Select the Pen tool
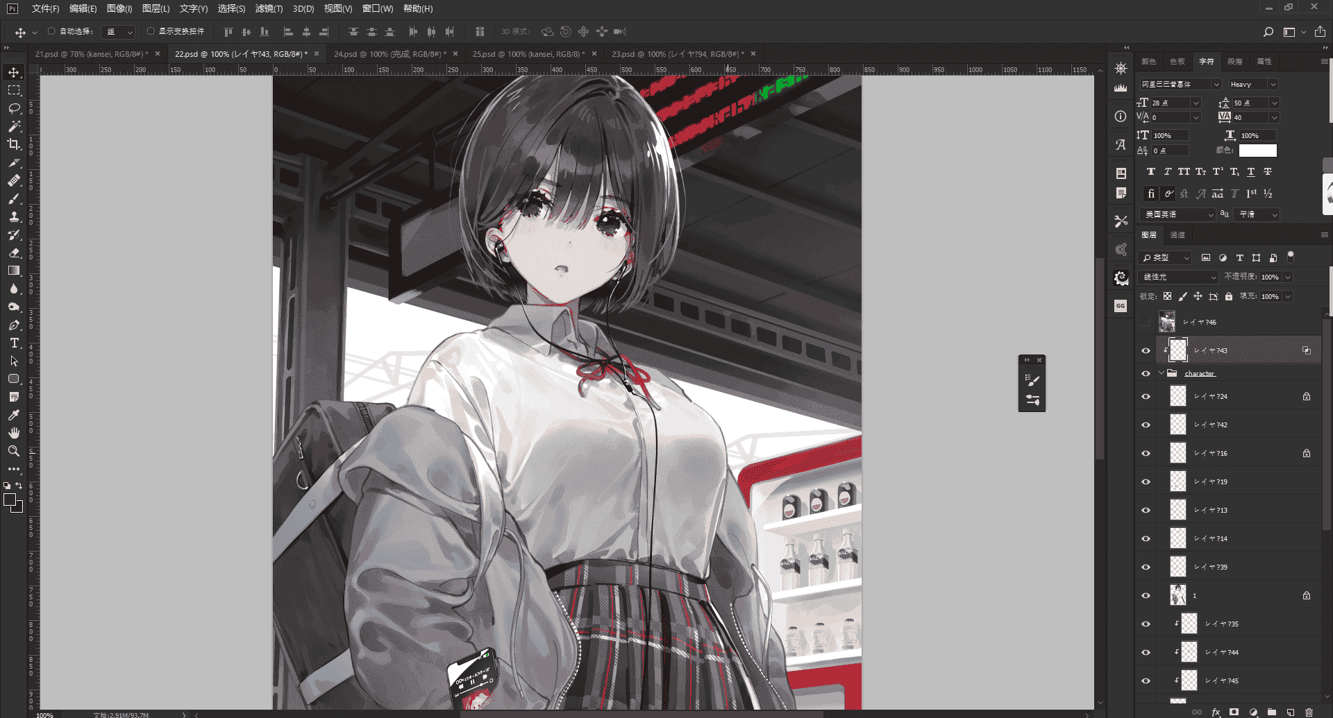This screenshot has height=718, width=1333. coord(14,325)
